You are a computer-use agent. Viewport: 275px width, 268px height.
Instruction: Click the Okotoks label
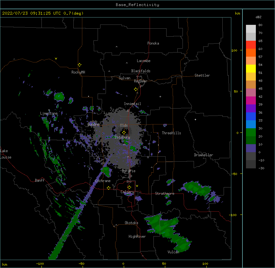click(131, 223)
